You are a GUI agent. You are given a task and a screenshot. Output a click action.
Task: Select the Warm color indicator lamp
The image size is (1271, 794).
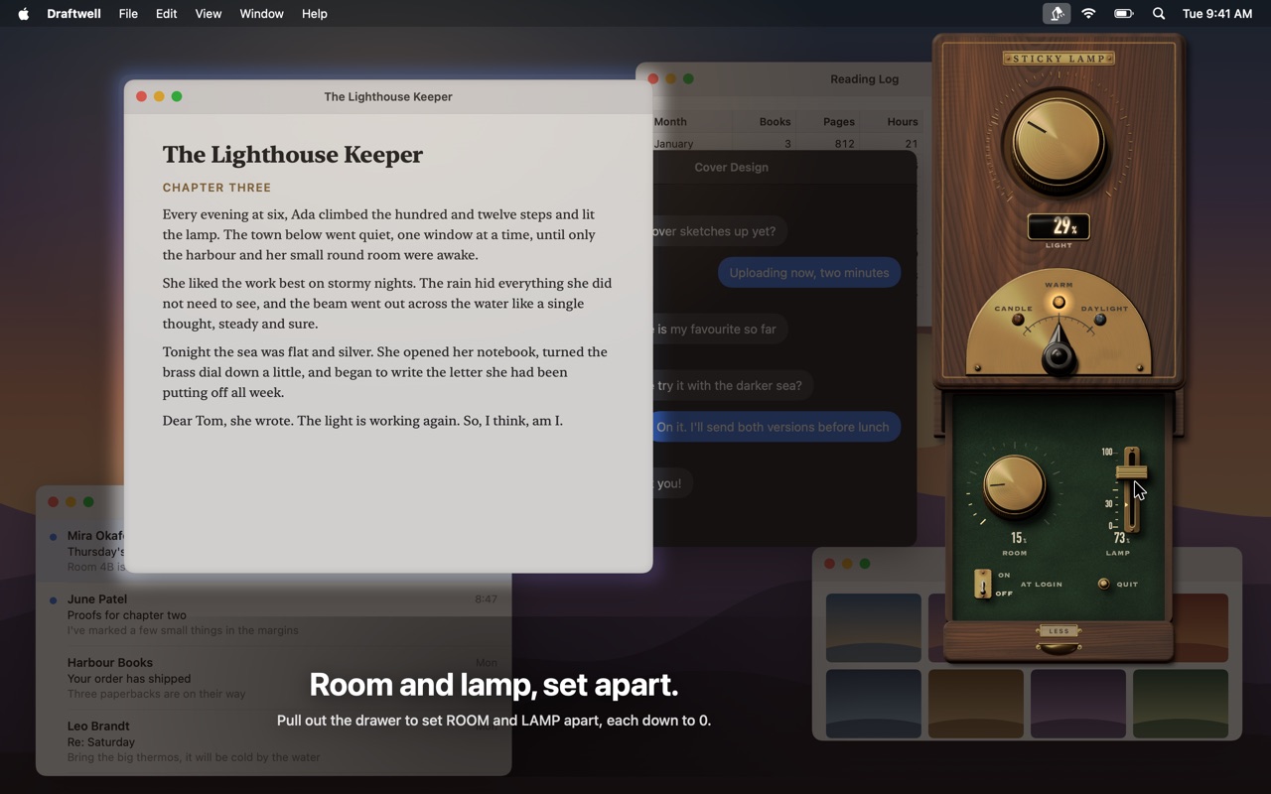[1059, 303]
